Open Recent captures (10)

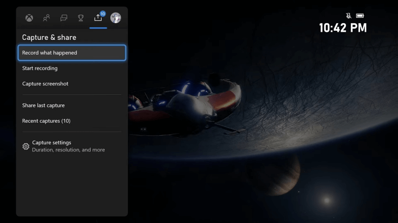click(72, 121)
